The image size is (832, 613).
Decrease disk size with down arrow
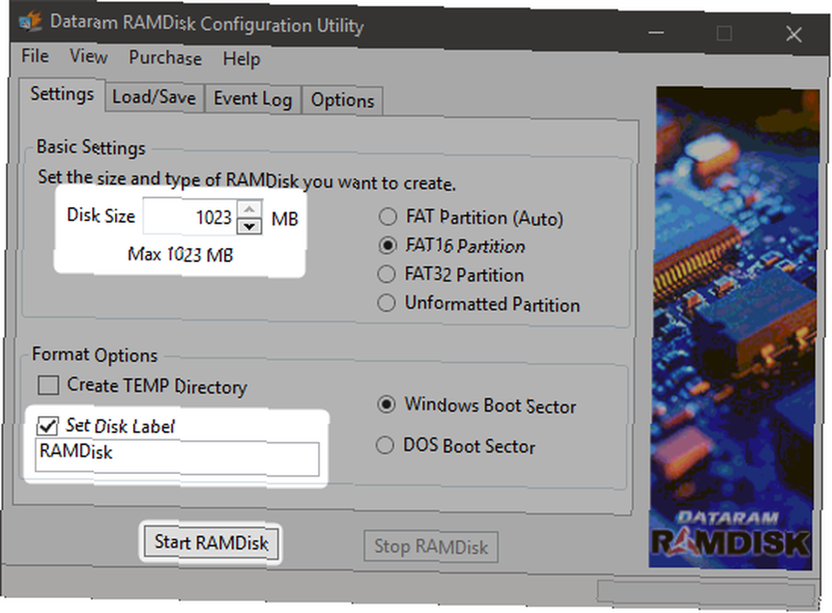tap(250, 226)
